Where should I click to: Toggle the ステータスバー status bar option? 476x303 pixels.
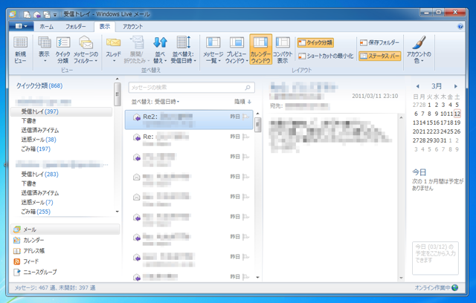tap(379, 56)
